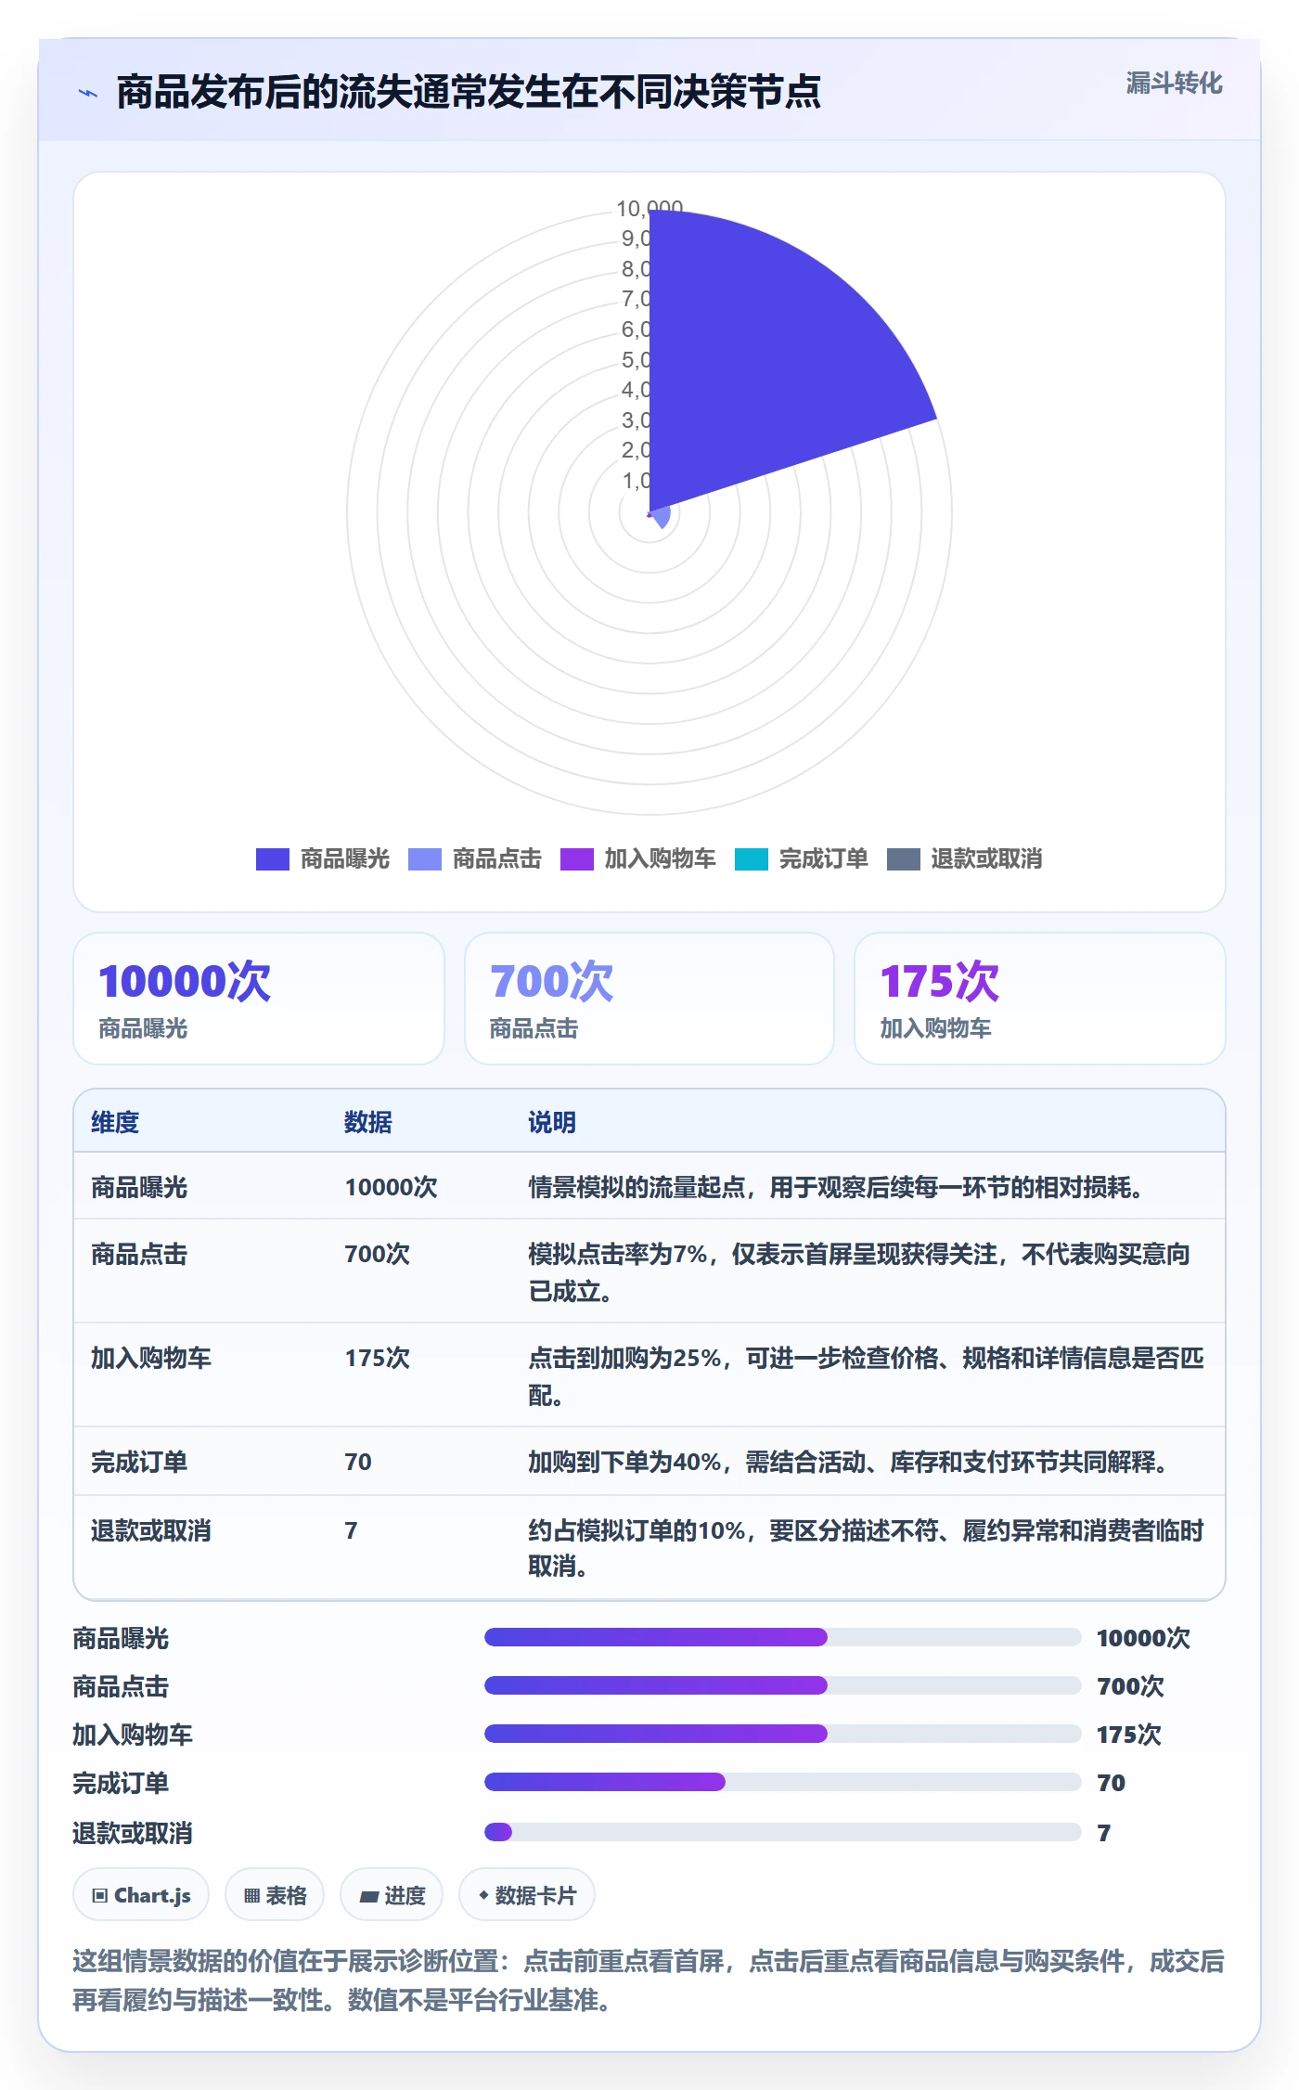Click the 说明 column header

(x=552, y=1122)
